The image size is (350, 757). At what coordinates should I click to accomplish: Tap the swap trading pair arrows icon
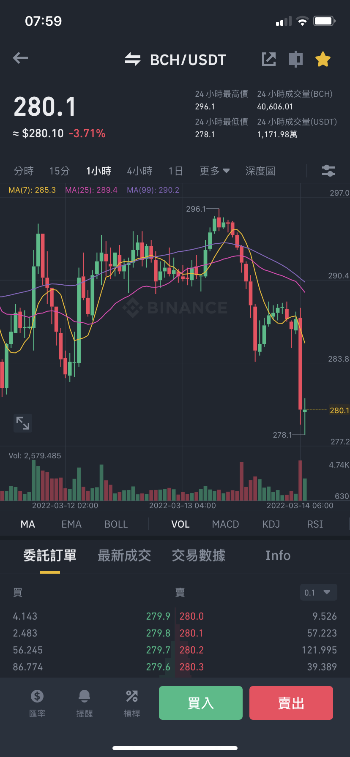click(x=133, y=59)
